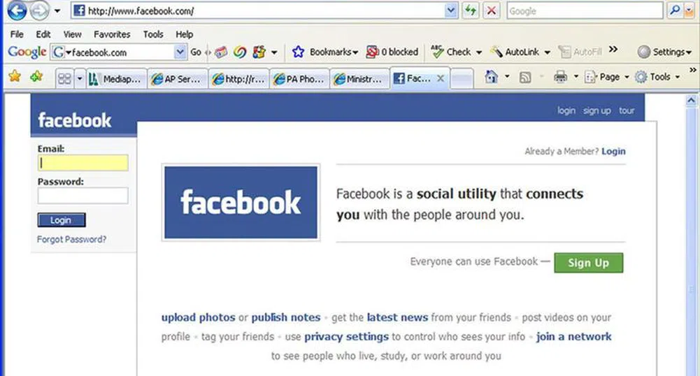This screenshot has width=700, height=376.
Task: Click the red Stop loading icon
Action: coord(492,10)
